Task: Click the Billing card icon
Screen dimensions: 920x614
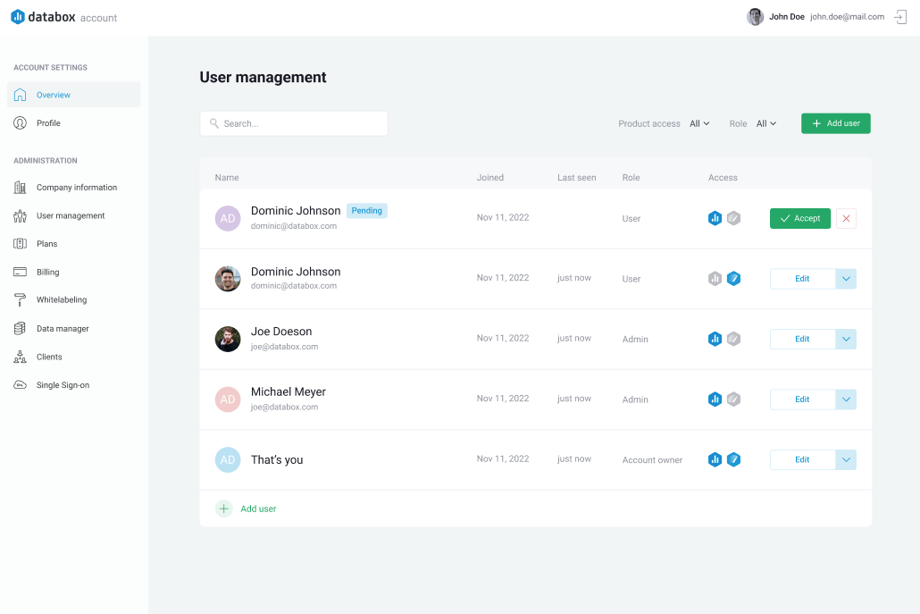Action: (20, 272)
